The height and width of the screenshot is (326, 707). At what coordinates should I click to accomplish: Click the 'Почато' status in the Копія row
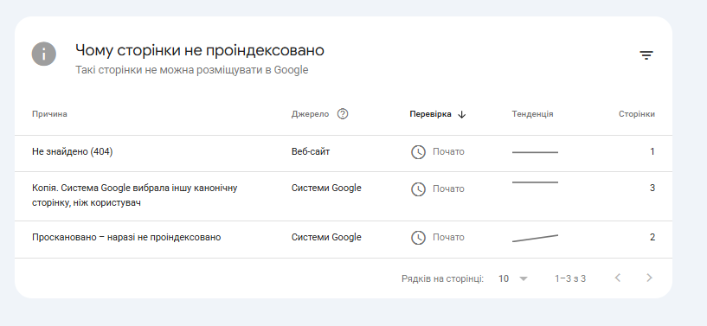[x=448, y=189]
